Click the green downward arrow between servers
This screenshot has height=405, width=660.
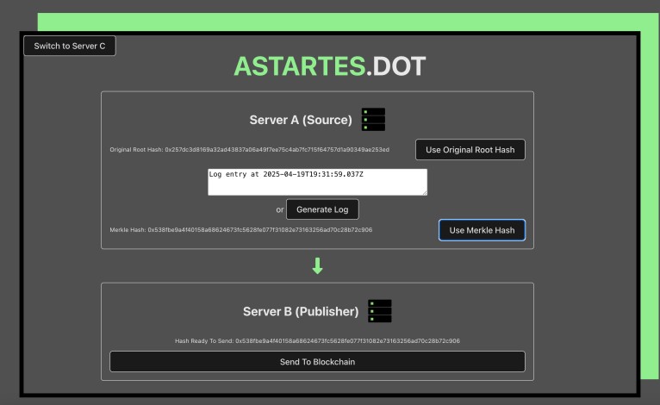(317, 266)
